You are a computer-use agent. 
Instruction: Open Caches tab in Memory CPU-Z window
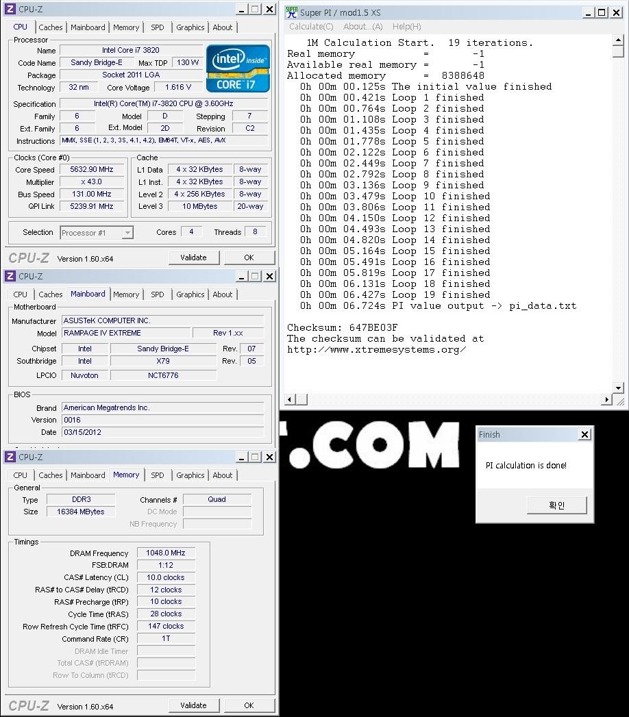pos(50,475)
